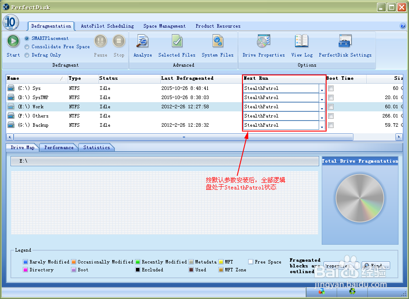Open the Product Resources tab
Viewport: 409px width, 299px height.
coord(218,26)
